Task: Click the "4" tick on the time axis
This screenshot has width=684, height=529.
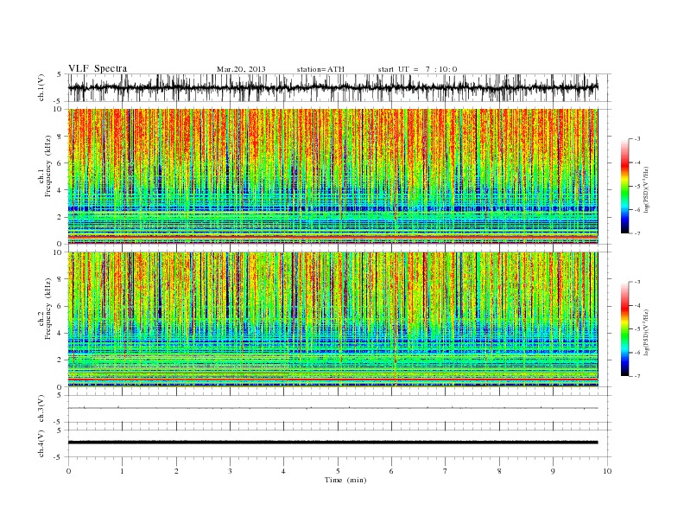Action: pyautogui.click(x=284, y=471)
